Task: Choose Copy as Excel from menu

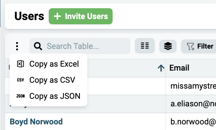Action: (x=48, y=64)
